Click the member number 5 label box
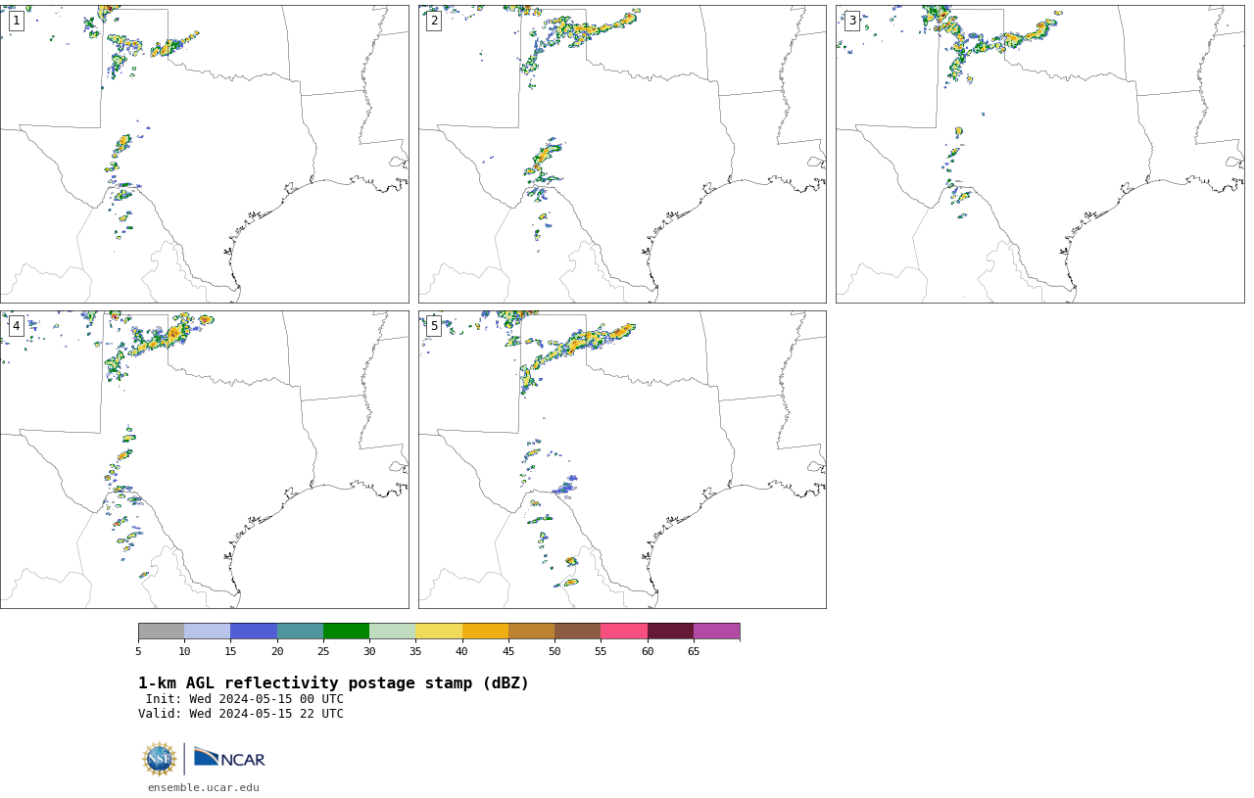 pos(434,326)
